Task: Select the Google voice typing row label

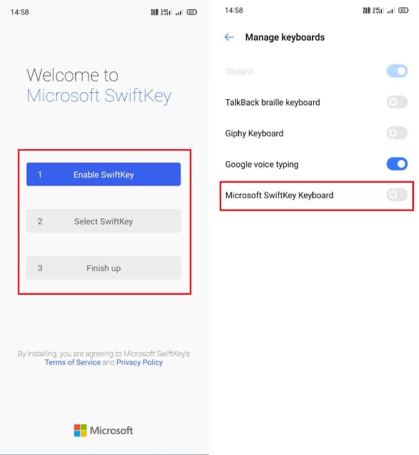Action: click(x=262, y=164)
